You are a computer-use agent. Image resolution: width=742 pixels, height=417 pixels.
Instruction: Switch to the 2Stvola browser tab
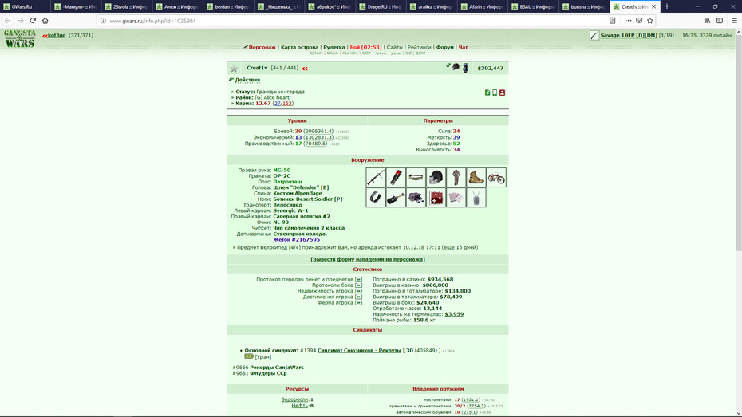[x=127, y=6]
